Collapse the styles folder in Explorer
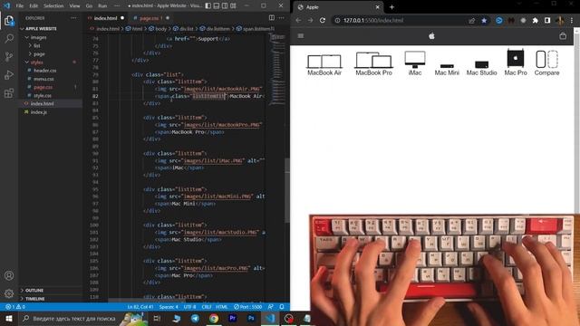Image resolution: width=580 pixels, height=326 pixels. tap(36, 62)
